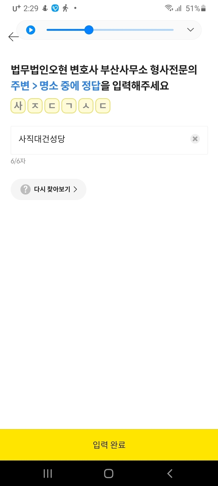Tap the question mark help icon
The width and height of the screenshot is (218, 486).
click(25, 189)
